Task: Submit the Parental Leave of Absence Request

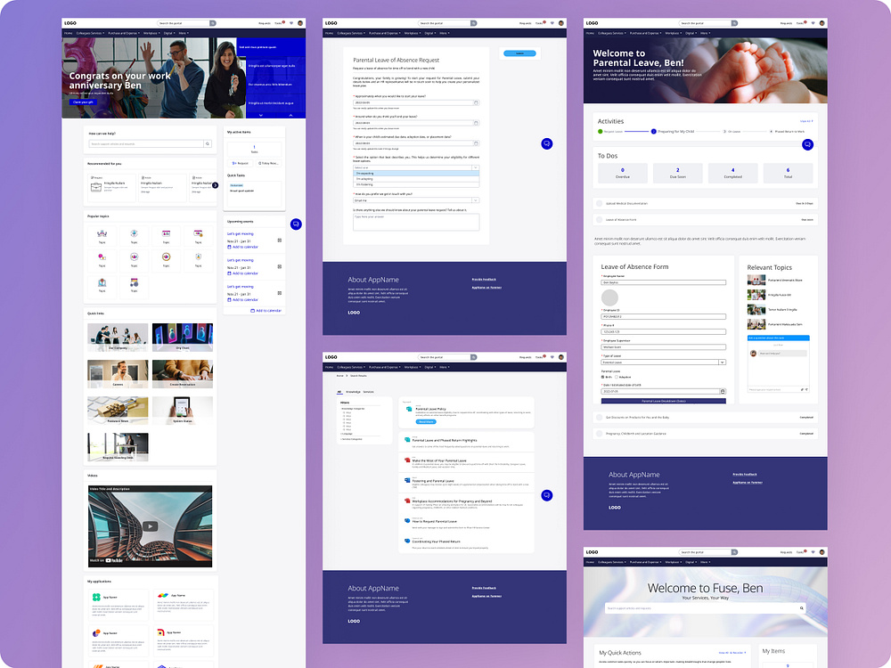Action: (519, 53)
